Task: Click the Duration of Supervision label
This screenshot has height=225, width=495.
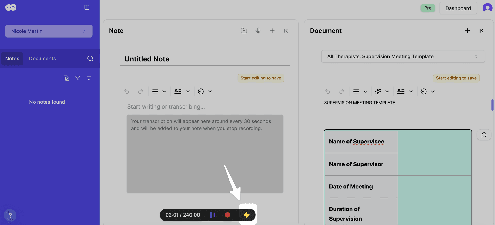Action: coord(345,214)
